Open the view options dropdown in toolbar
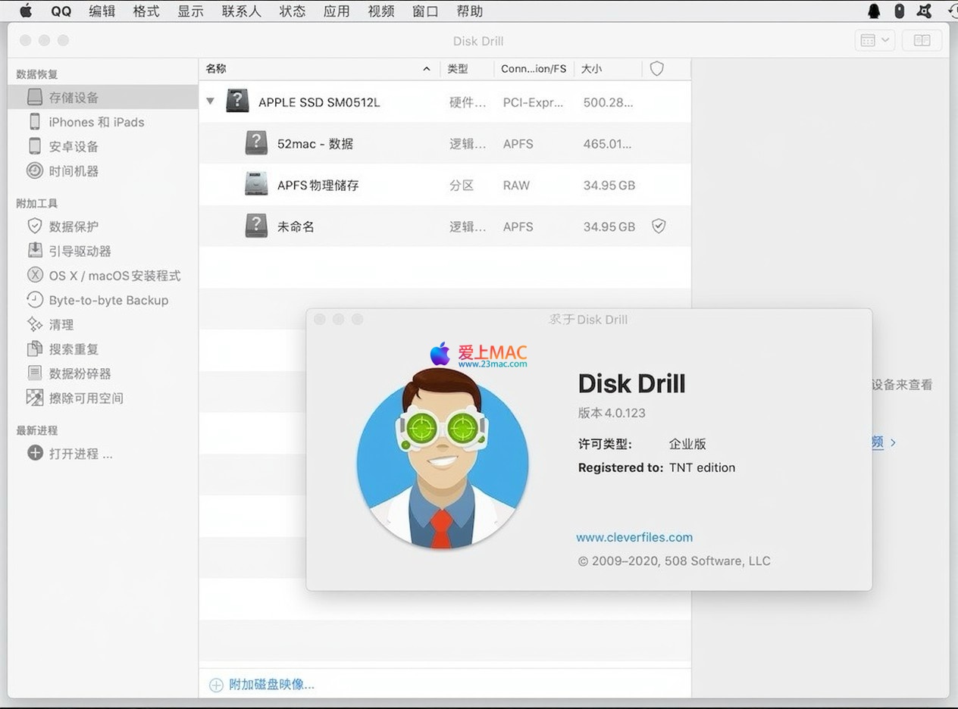The height and width of the screenshot is (709, 958). click(875, 41)
